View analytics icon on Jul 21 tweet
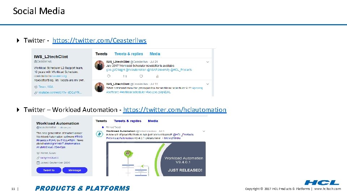The width and height of the screenshot is (347, 195). [x=157, y=76]
